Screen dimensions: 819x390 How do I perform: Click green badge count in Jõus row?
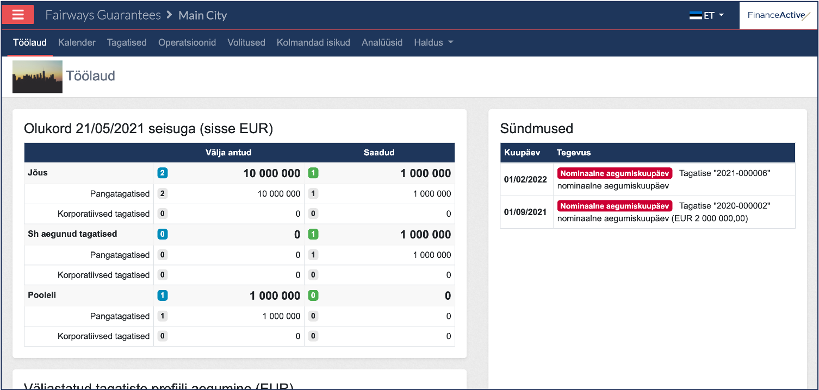pyautogui.click(x=313, y=173)
